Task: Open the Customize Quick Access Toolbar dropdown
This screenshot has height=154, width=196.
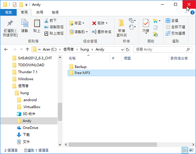Action: tap(26, 5)
